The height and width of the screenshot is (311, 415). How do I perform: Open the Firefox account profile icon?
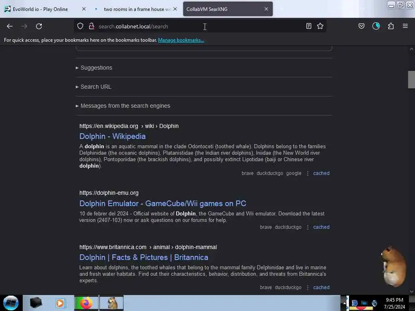pyautogui.click(x=376, y=26)
